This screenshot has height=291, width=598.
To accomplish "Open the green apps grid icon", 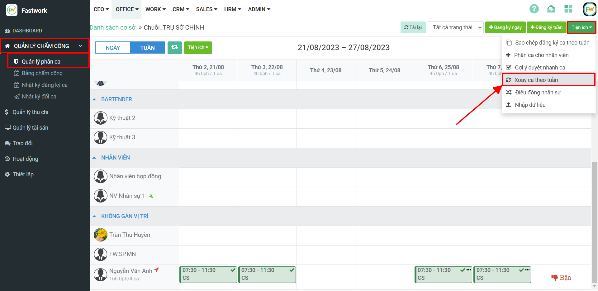I will [568, 9].
